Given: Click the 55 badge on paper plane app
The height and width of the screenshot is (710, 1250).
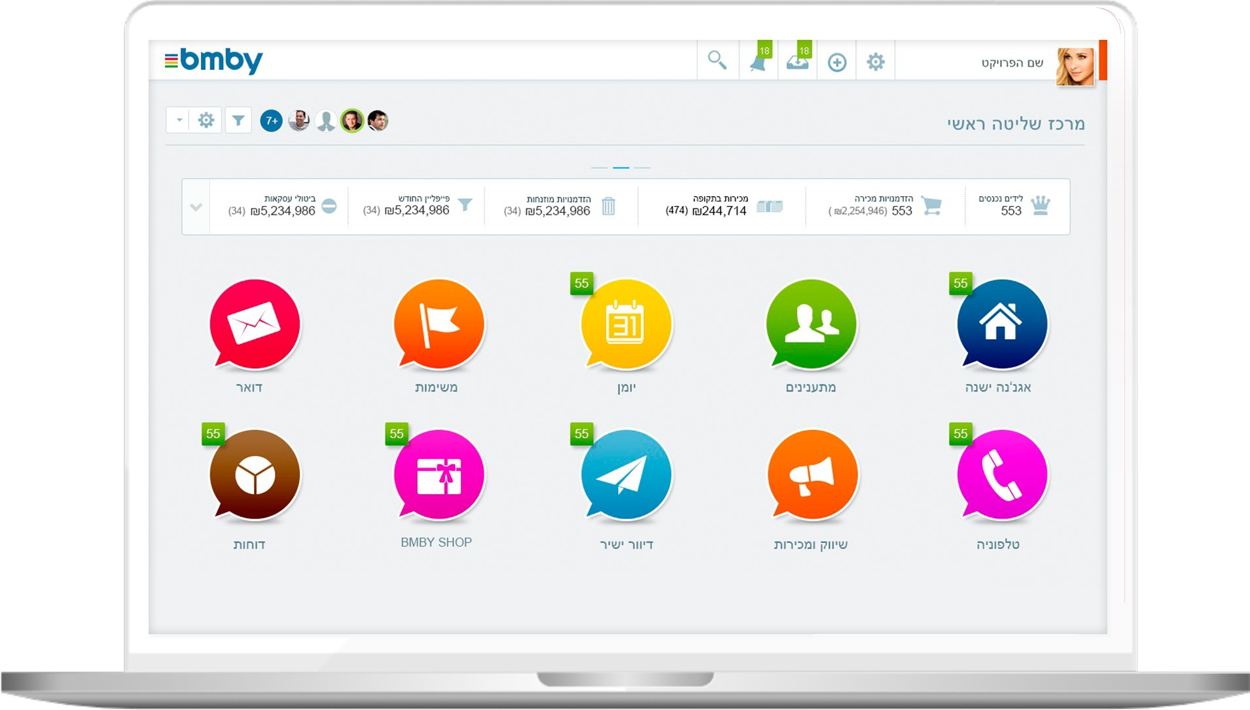Looking at the screenshot, I should (x=582, y=434).
